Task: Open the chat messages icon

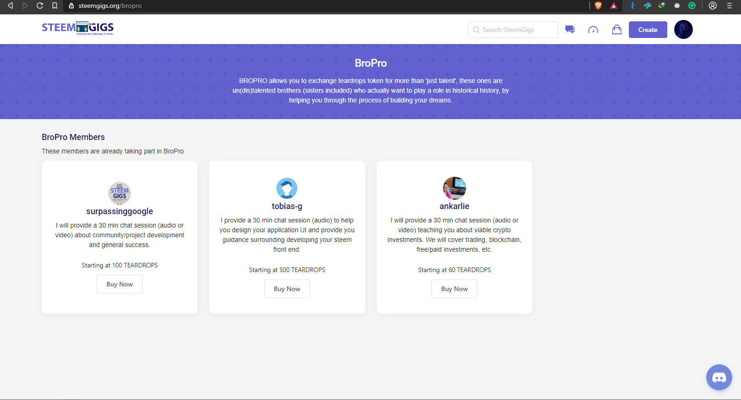Action: point(570,30)
